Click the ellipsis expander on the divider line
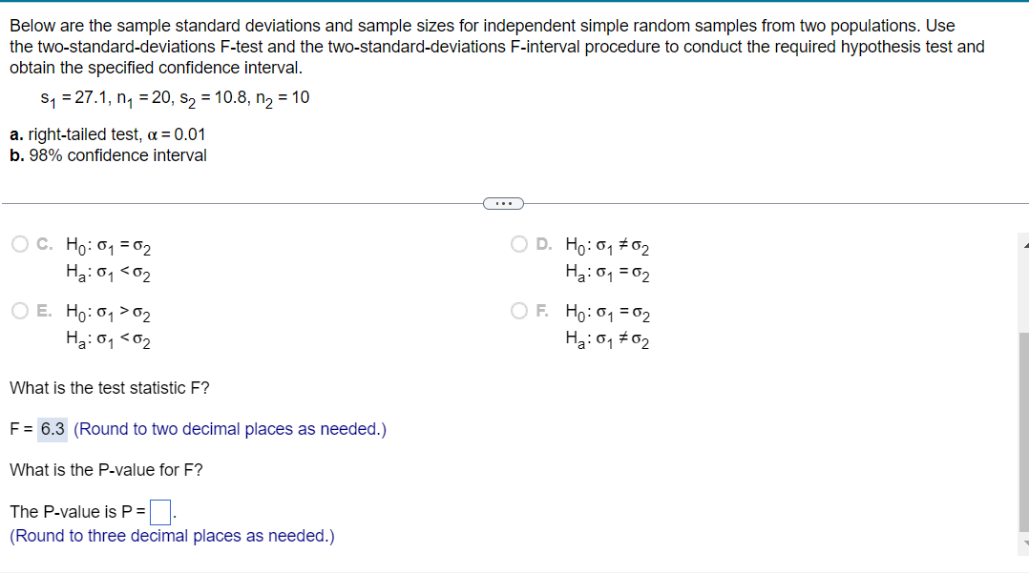This screenshot has height=573, width=1029. (503, 202)
